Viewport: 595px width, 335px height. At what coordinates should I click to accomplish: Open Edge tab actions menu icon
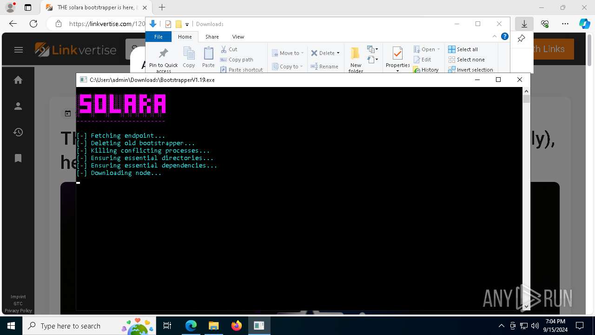point(27,7)
